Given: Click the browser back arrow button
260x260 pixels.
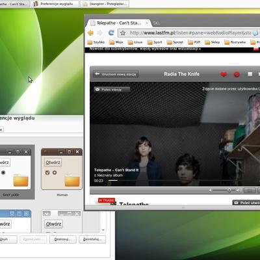Looking at the screenshot, I should [x=90, y=32].
